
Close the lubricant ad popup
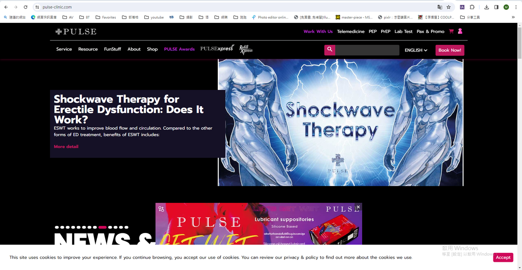[x=358, y=207]
